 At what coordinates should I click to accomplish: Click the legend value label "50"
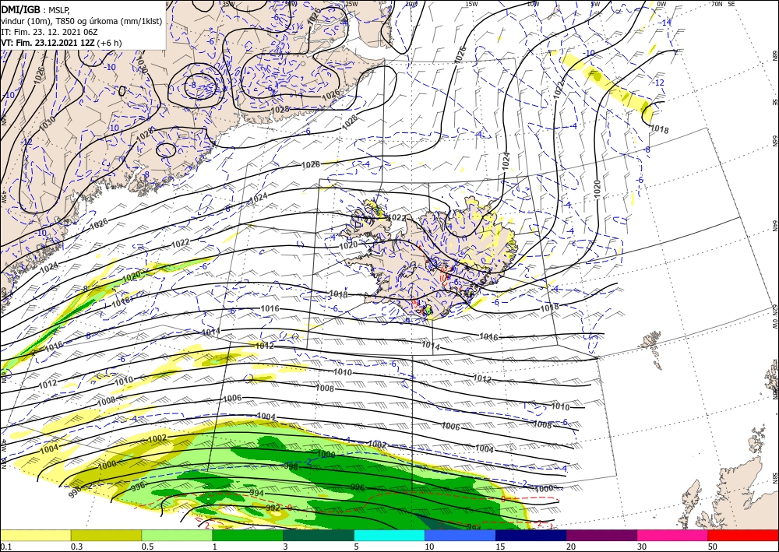click(x=713, y=547)
